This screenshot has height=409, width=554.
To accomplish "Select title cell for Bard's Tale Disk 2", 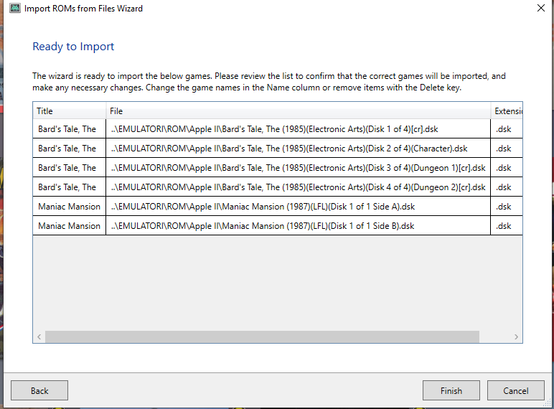I will pos(69,149).
